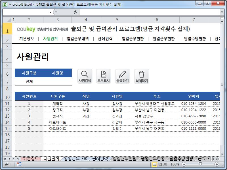Open the 월별근무현황 navigation menu
This screenshot has height=170, width=227.
point(164,39)
